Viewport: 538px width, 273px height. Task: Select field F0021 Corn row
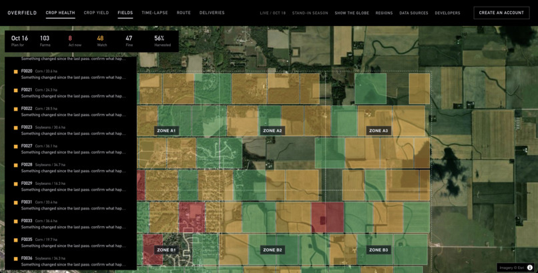(71, 93)
